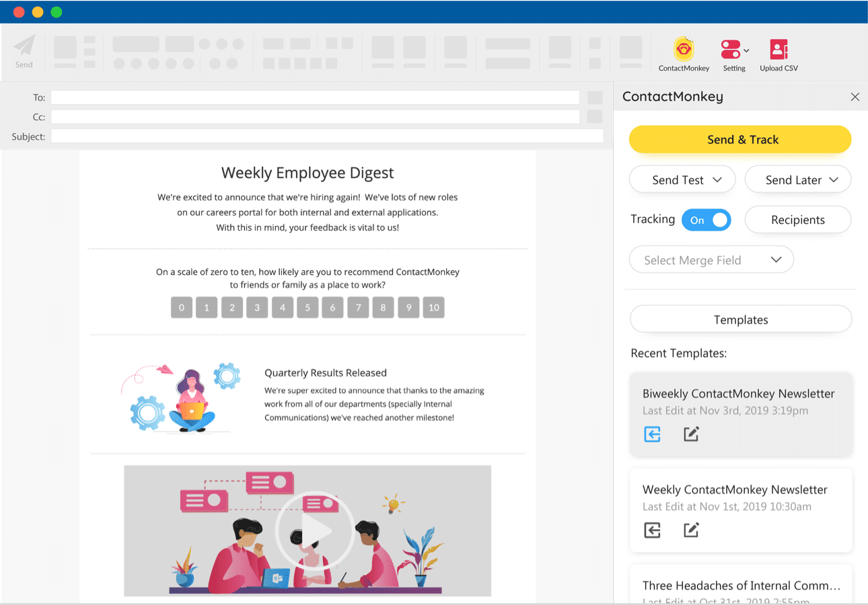This screenshot has height=605, width=868.
Task: Open the Select Merge Field dropdown
Action: pyautogui.click(x=711, y=259)
